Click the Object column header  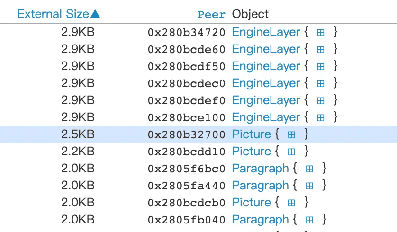(x=250, y=14)
